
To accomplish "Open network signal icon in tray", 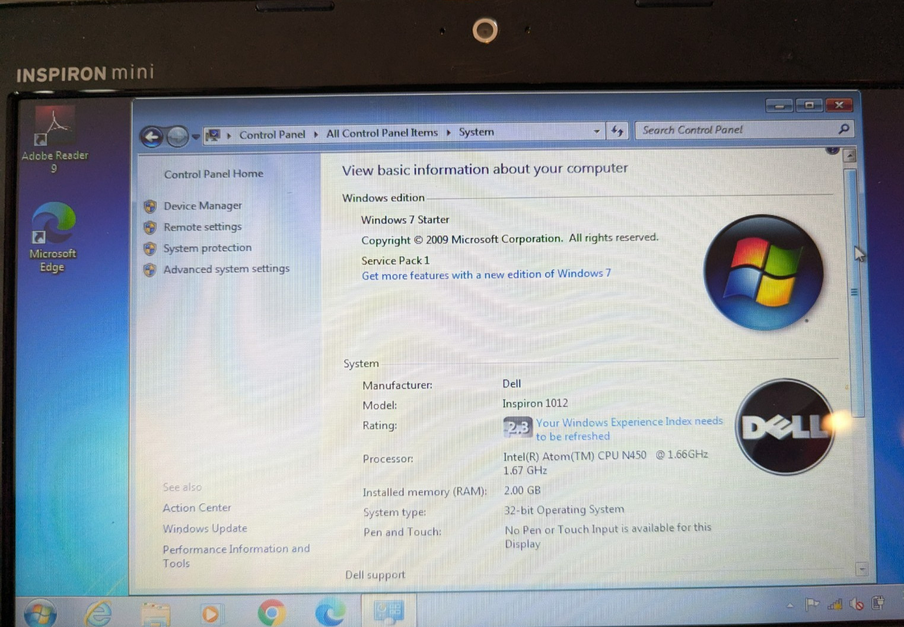I will coord(835,604).
